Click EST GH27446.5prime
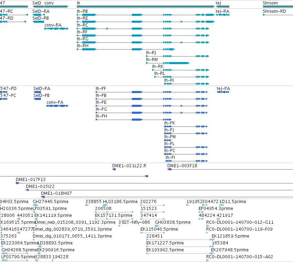Screen dimensions: 293x262 [51, 202]
